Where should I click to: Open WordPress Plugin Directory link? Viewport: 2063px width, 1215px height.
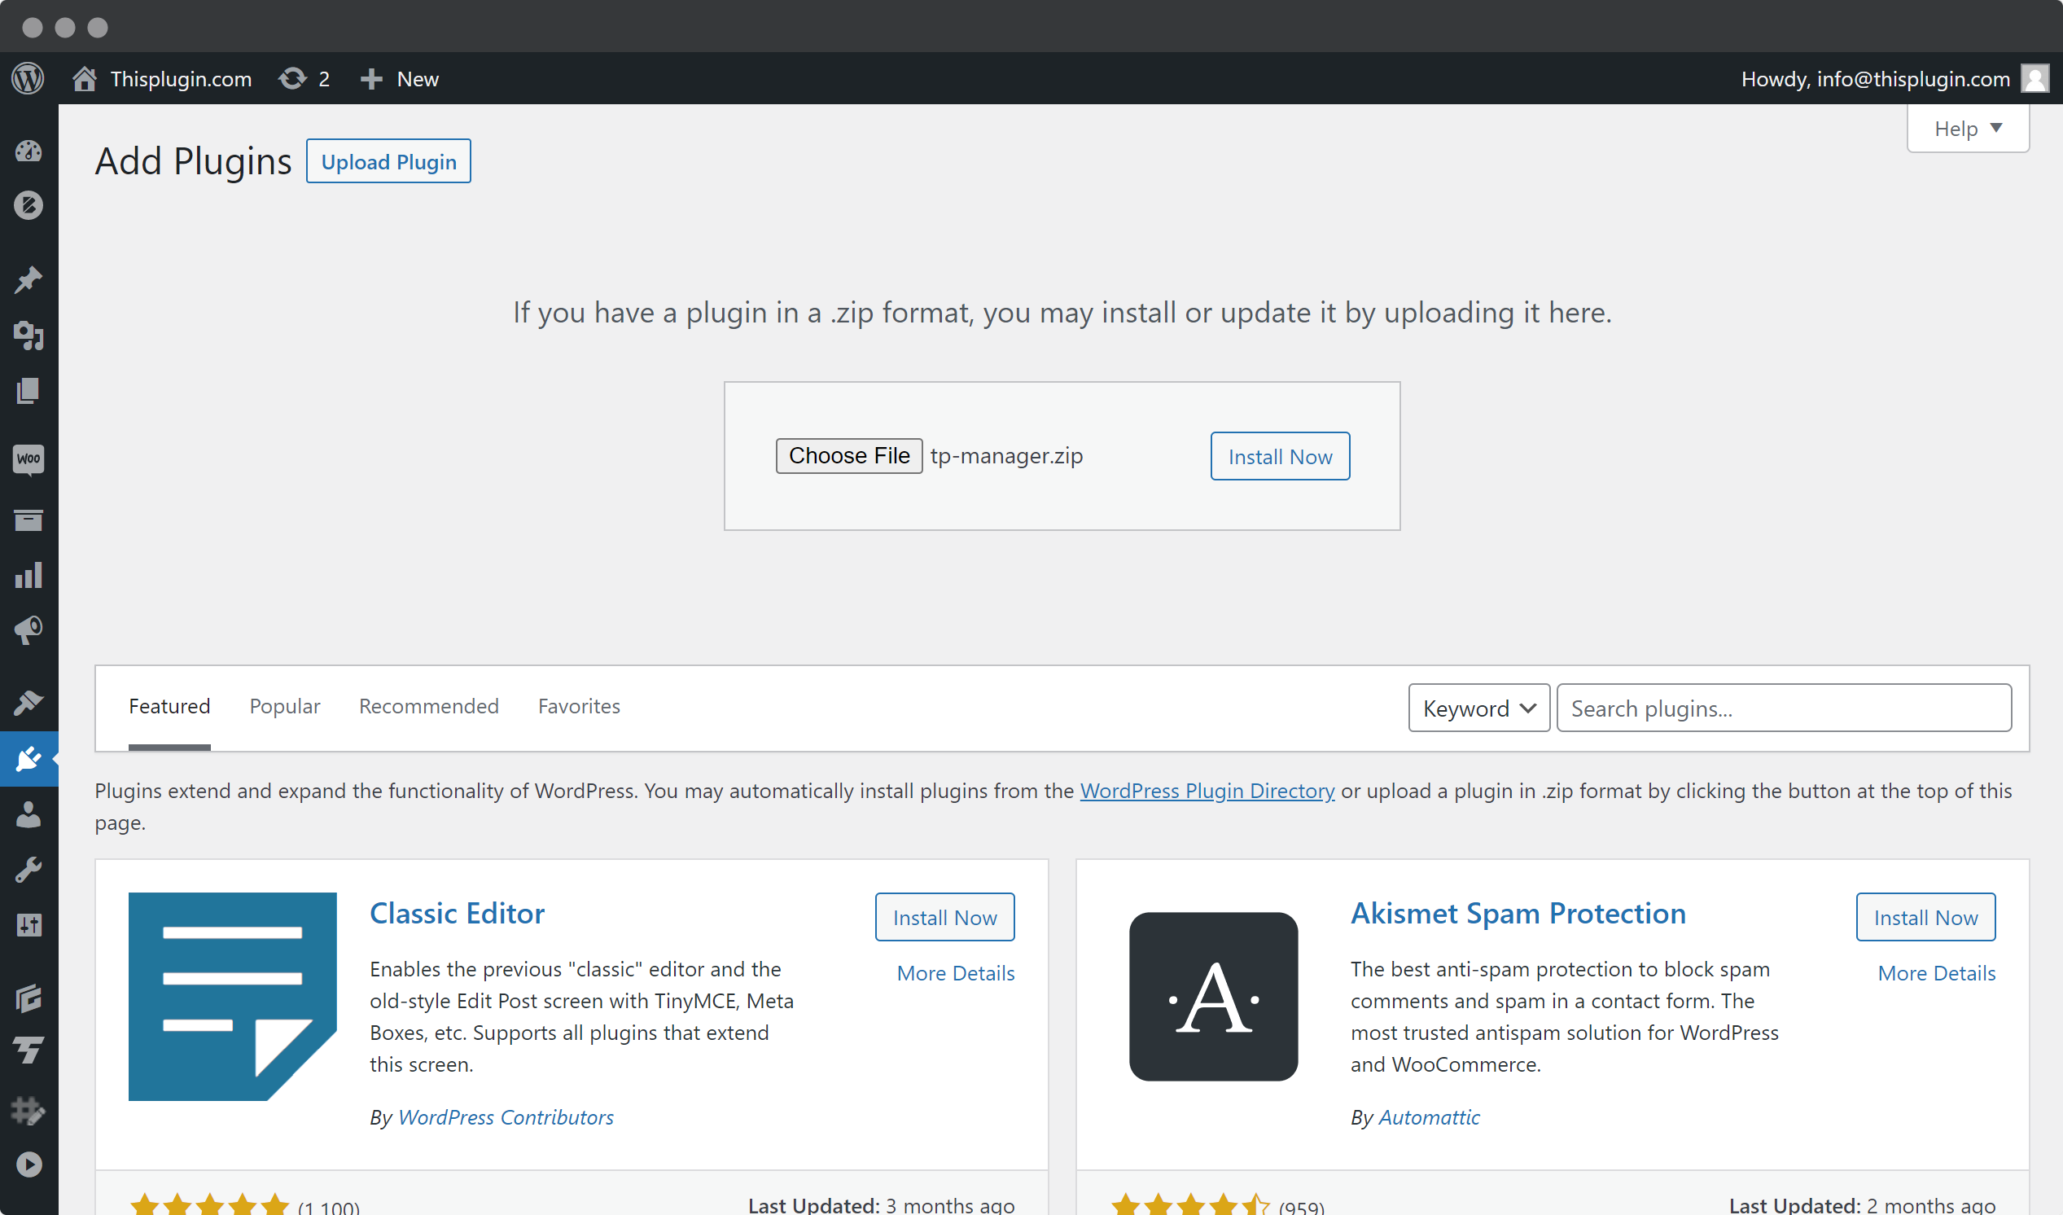(1207, 791)
